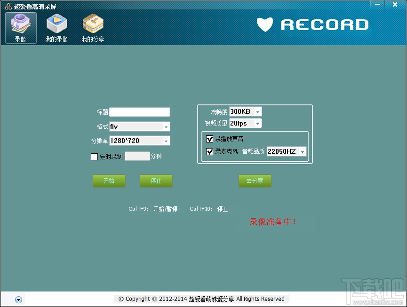Click the 视频质量 label
407x307 pixels.
[x=216, y=123]
